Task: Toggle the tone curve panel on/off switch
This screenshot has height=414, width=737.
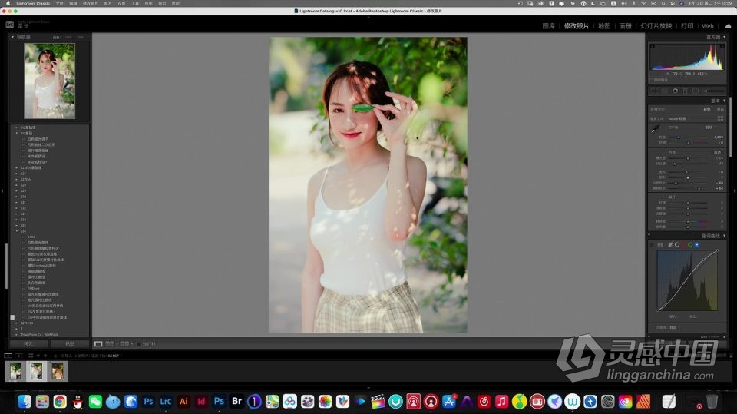Action: [649, 236]
